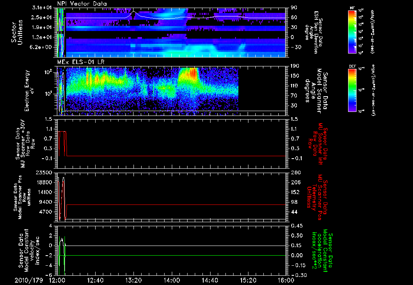Click the red high-flux burst in electron spectrogram
Viewport: 413px width, 285px height.
[x=194, y=74]
